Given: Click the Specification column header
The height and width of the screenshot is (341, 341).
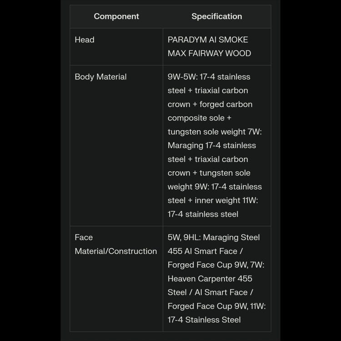Looking at the screenshot, I should coord(216,16).
